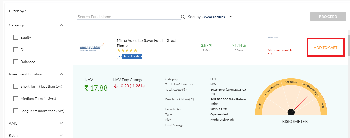Screen dimensions: 350x138
Task: Check the Balanced category box
Action: click(16, 62)
